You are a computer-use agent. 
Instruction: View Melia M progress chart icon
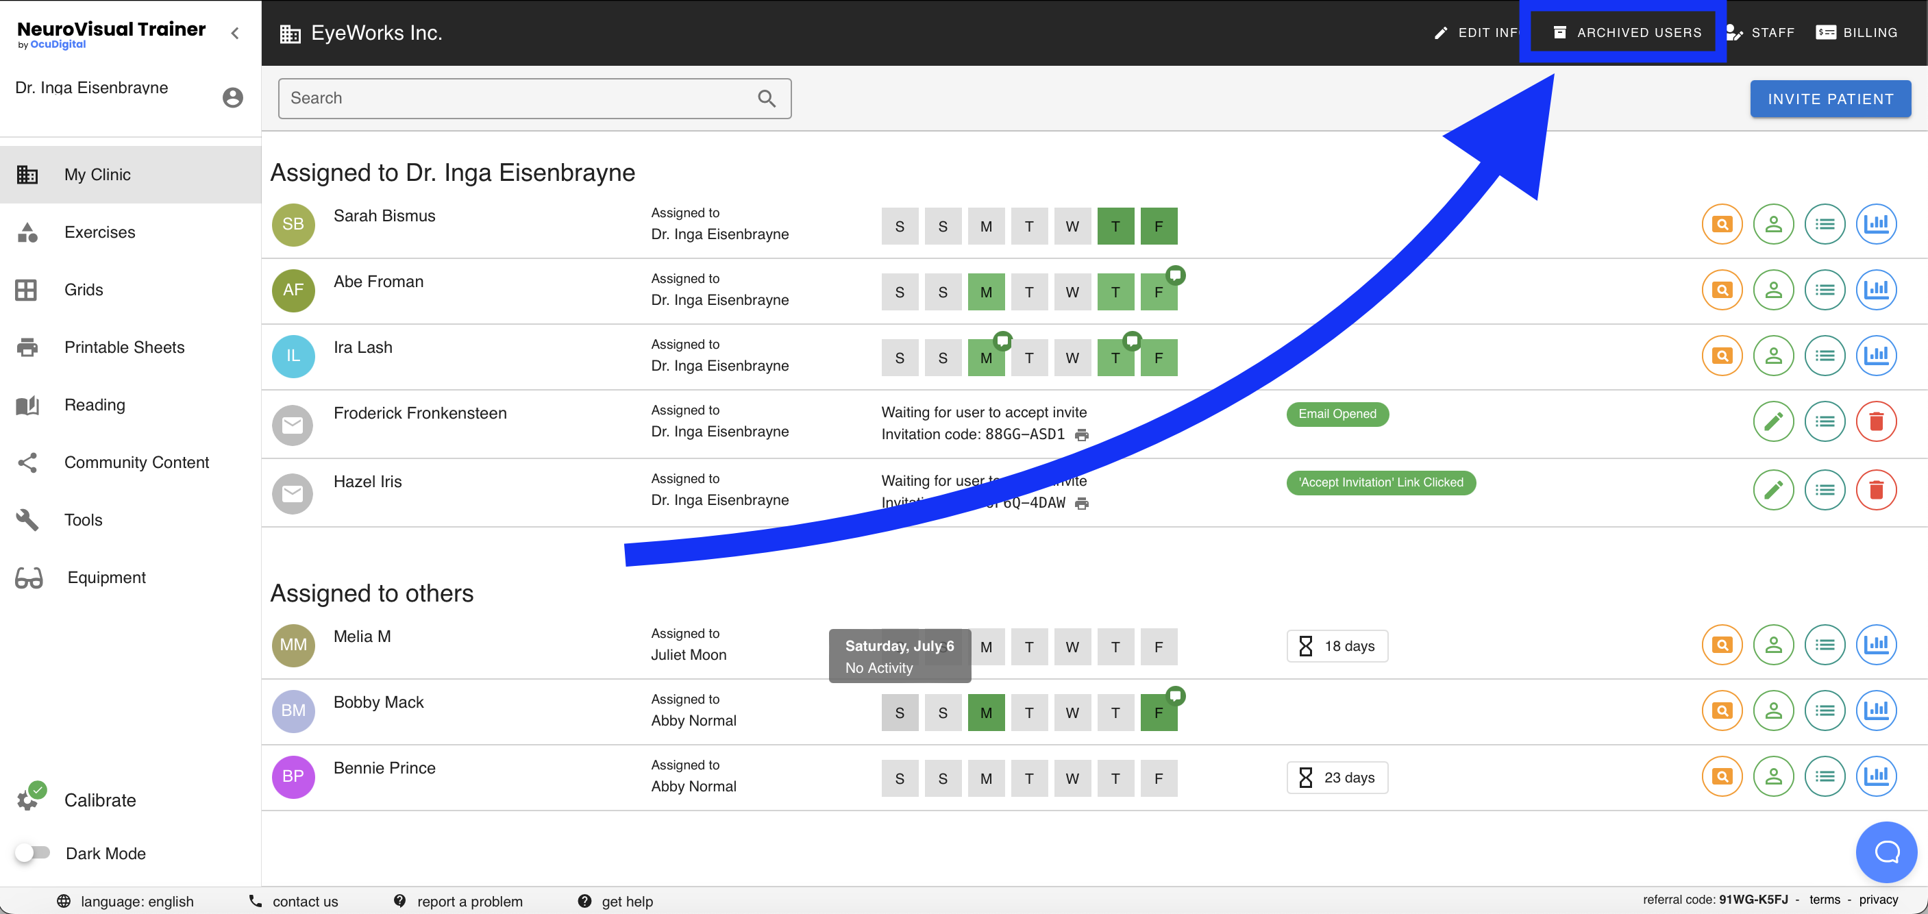pyautogui.click(x=1876, y=645)
